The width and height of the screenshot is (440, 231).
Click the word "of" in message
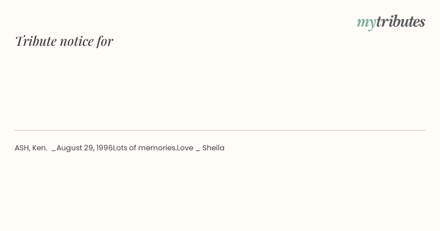pos(133,148)
